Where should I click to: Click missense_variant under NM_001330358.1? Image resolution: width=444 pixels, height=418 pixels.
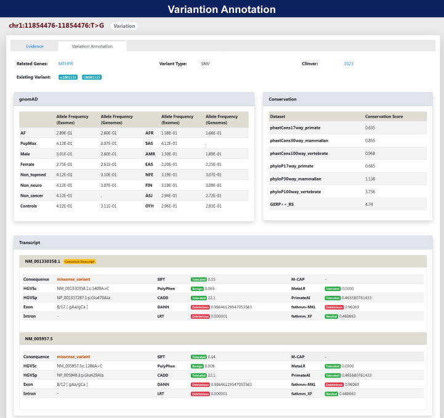pos(73,279)
